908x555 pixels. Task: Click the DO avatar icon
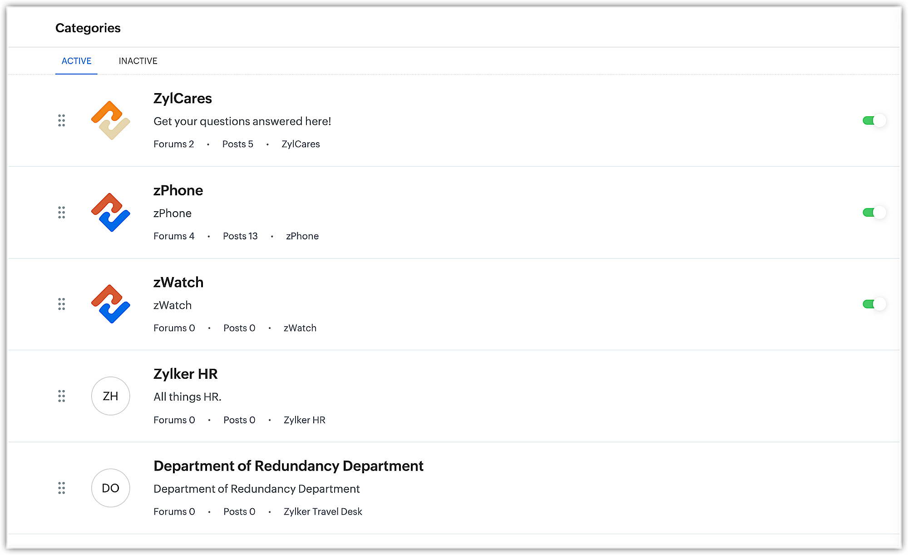110,488
